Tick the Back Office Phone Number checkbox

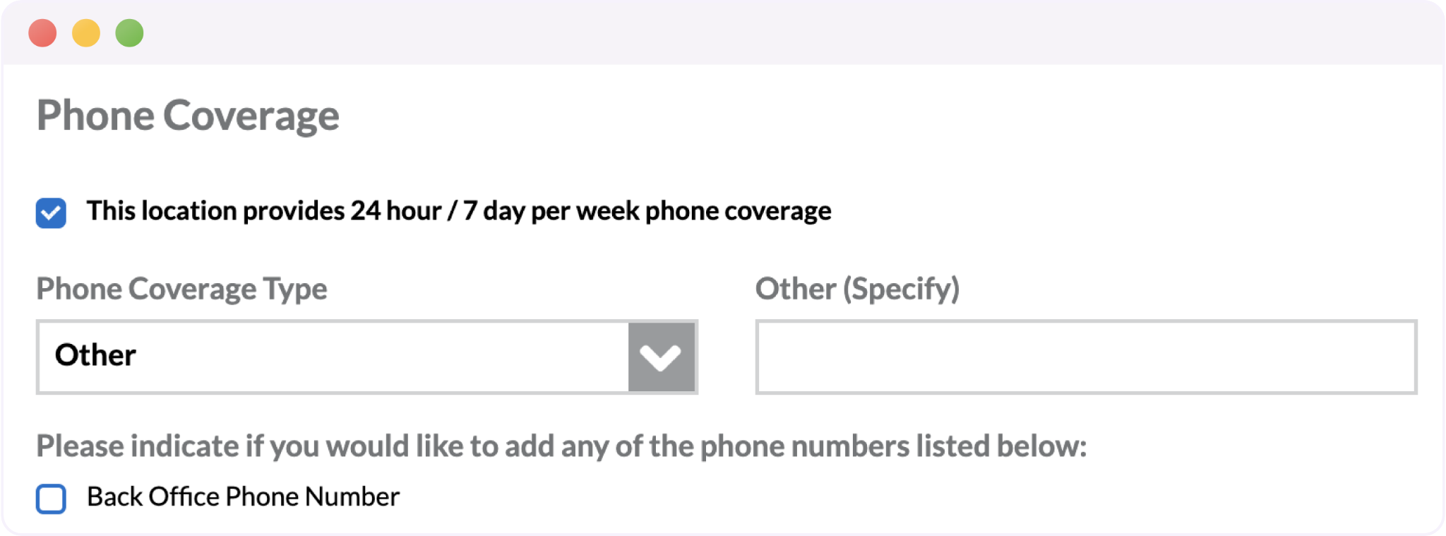point(51,499)
